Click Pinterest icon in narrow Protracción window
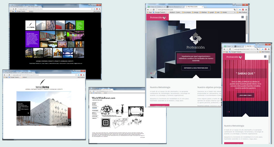Screen dimensions: 274x147 point(266,49)
